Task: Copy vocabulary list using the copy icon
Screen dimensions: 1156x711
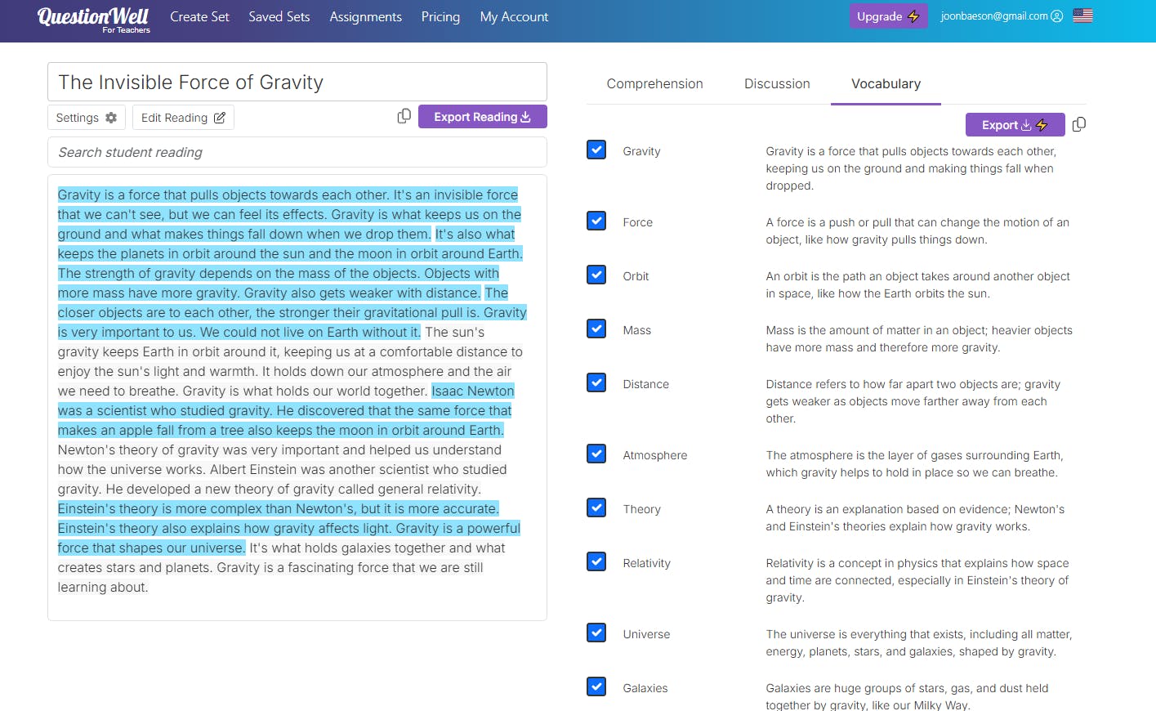Action: point(1078,124)
